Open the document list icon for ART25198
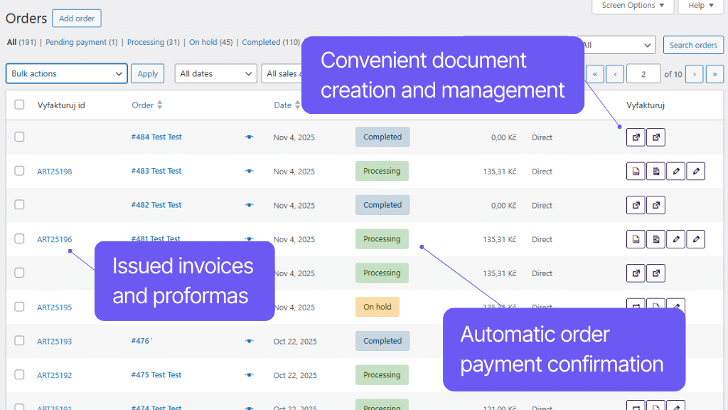The height and width of the screenshot is (410, 728). (x=655, y=171)
